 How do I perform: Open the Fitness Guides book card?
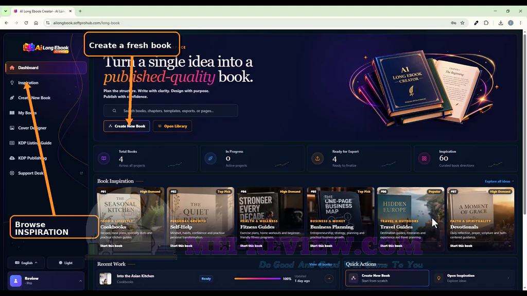click(x=270, y=219)
